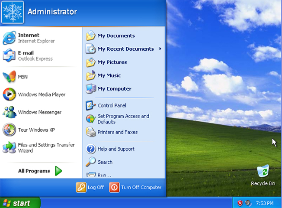The width and height of the screenshot is (282, 208).
Task: Click the My Recent Documents icon
Action: (91, 49)
